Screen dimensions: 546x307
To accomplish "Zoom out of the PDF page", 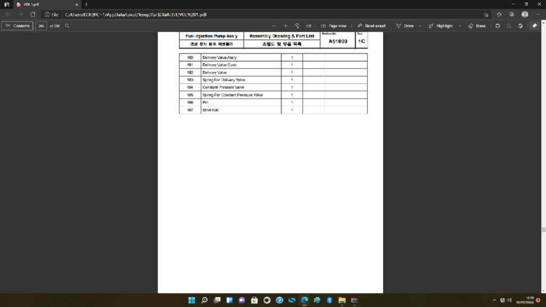I will 274,26.
